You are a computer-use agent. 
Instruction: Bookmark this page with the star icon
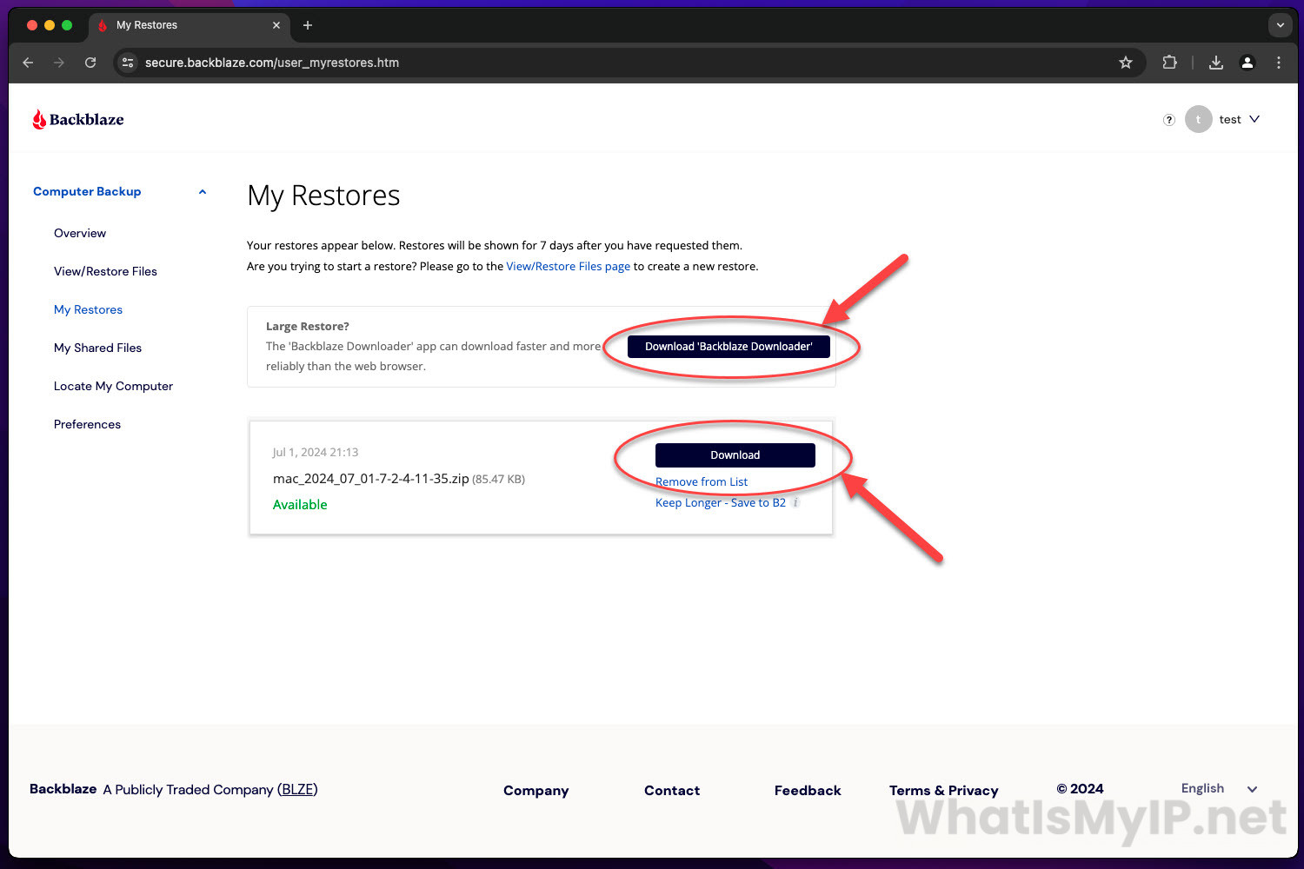[x=1126, y=63]
